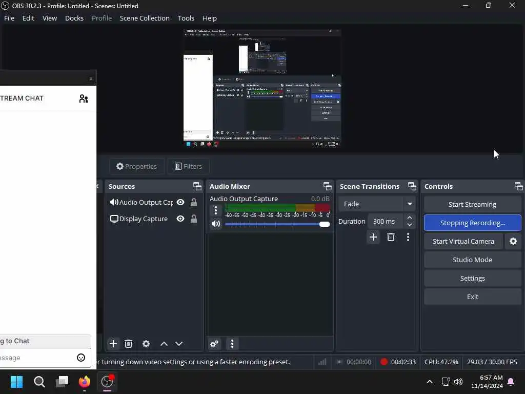Click the streaming time 00:00:00
525x394 pixels.
358,362
